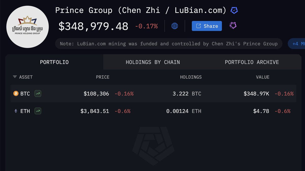Click the ETH asset name link

(x=25, y=111)
